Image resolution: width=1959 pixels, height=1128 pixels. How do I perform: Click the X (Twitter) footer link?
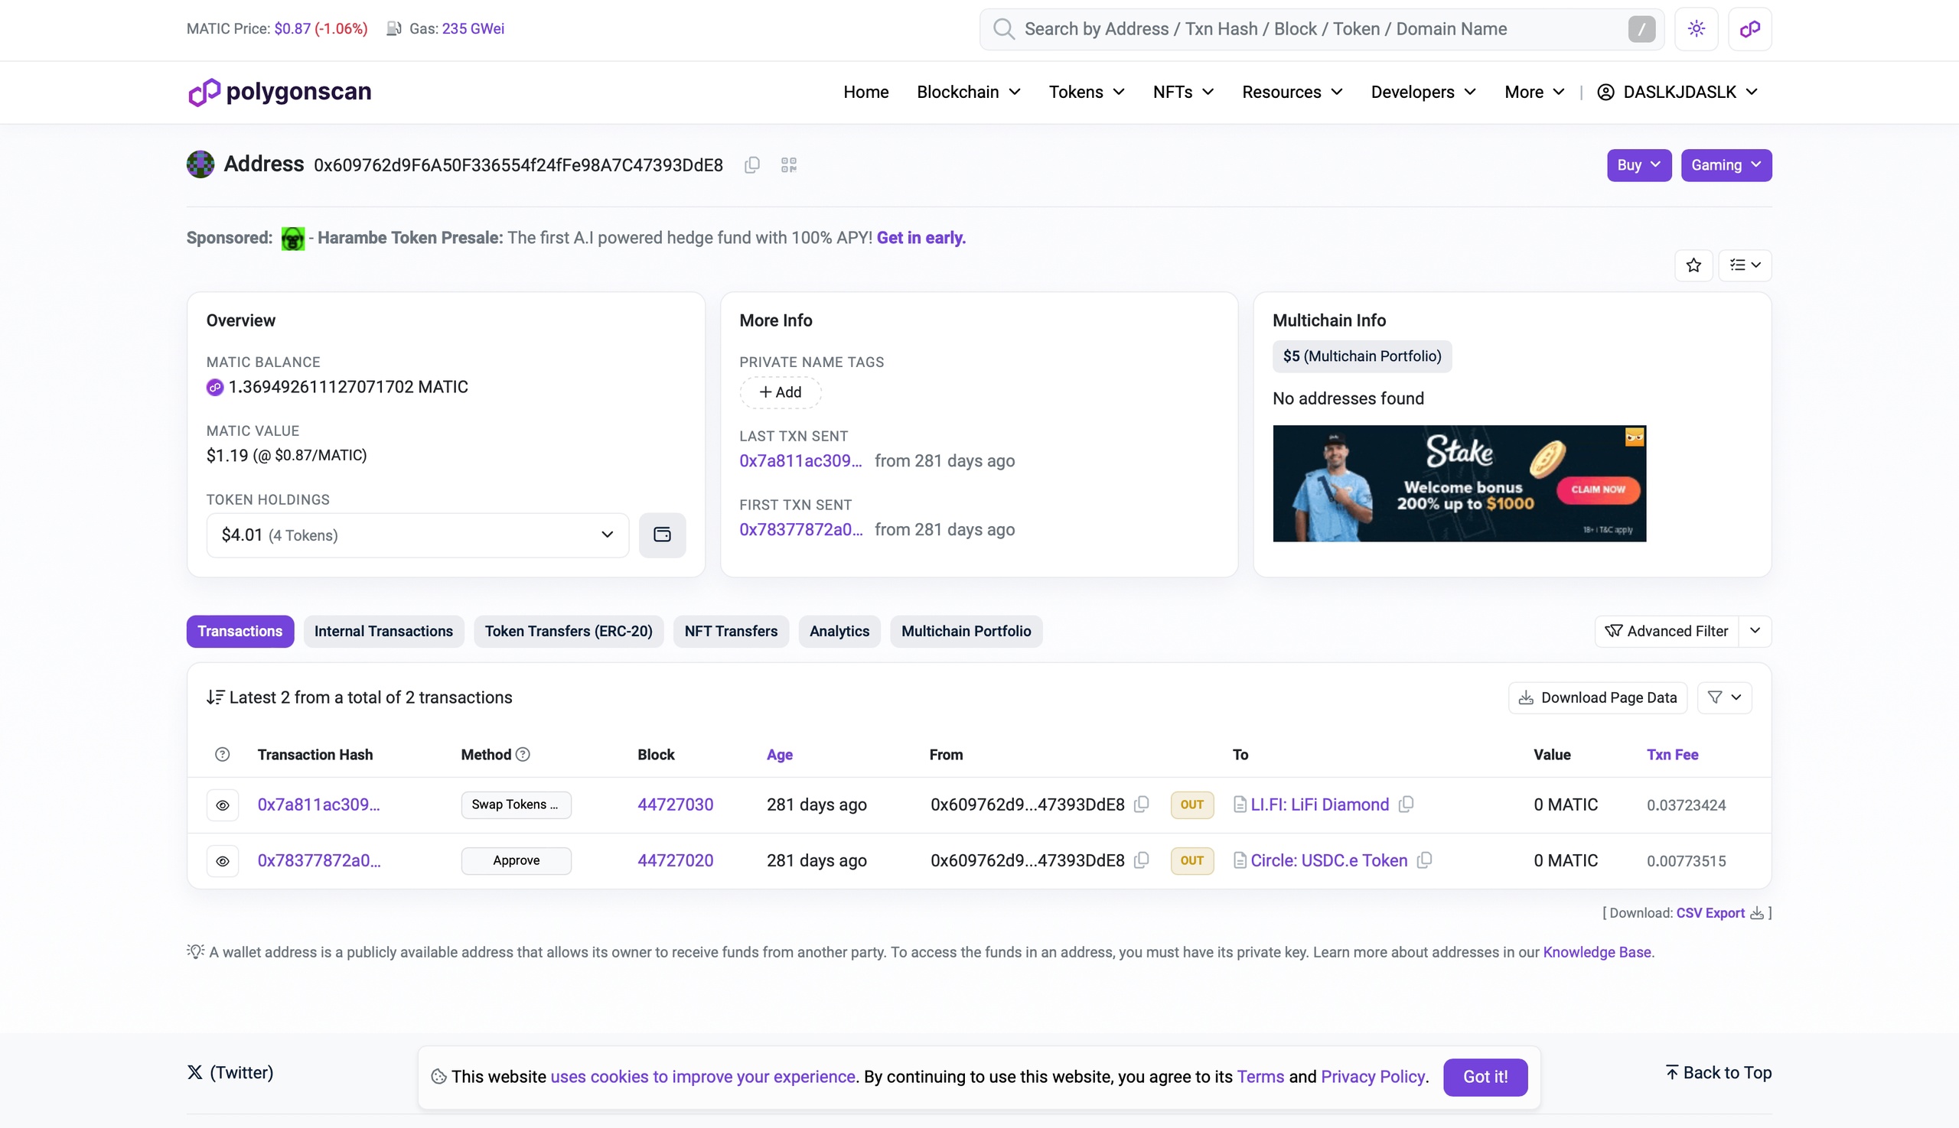230,1072
